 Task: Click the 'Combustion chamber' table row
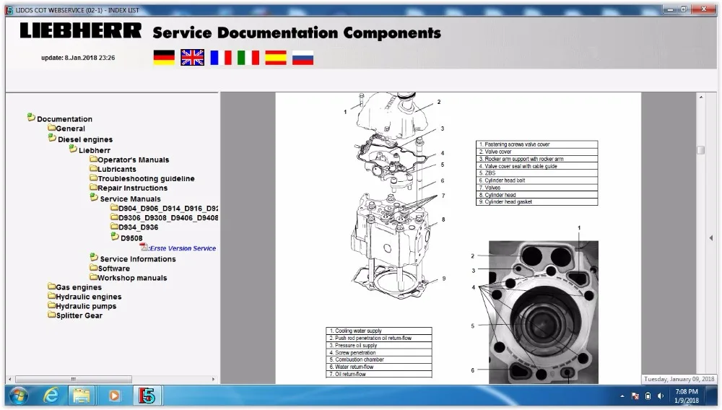(x=378, y=360)
